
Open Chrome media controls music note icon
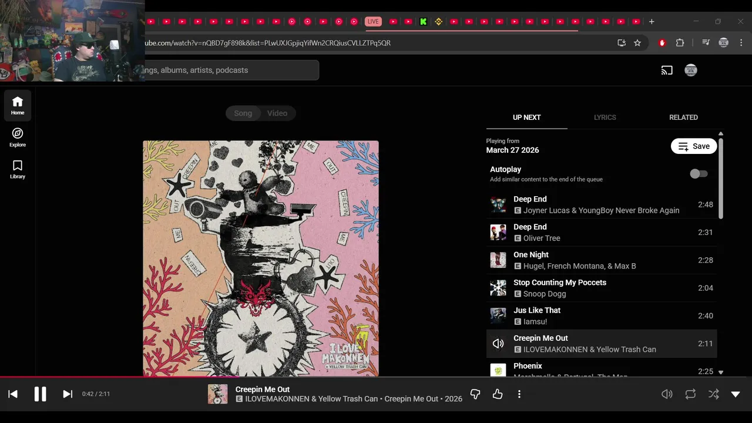706,43
